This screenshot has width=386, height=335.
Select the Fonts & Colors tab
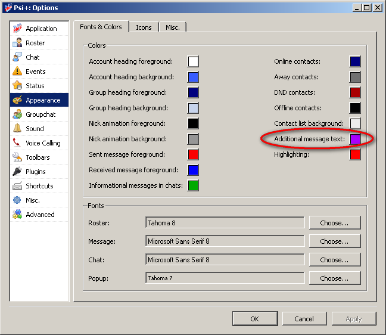click(x=101, y=27)
